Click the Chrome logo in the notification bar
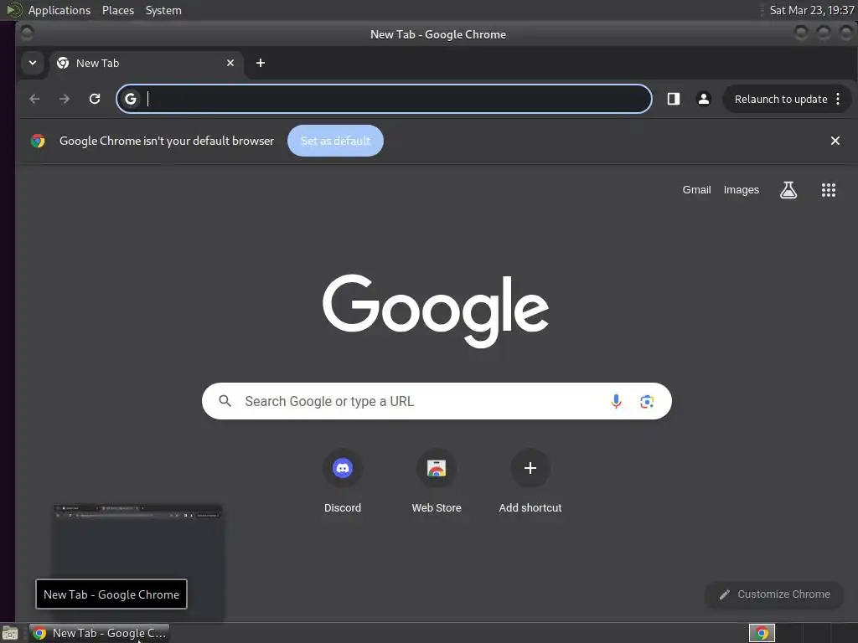 click(x=38, y=141)
